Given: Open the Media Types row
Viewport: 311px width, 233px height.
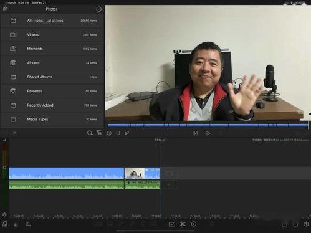Looking at the screenshot, I should click(x=52, y=120).
